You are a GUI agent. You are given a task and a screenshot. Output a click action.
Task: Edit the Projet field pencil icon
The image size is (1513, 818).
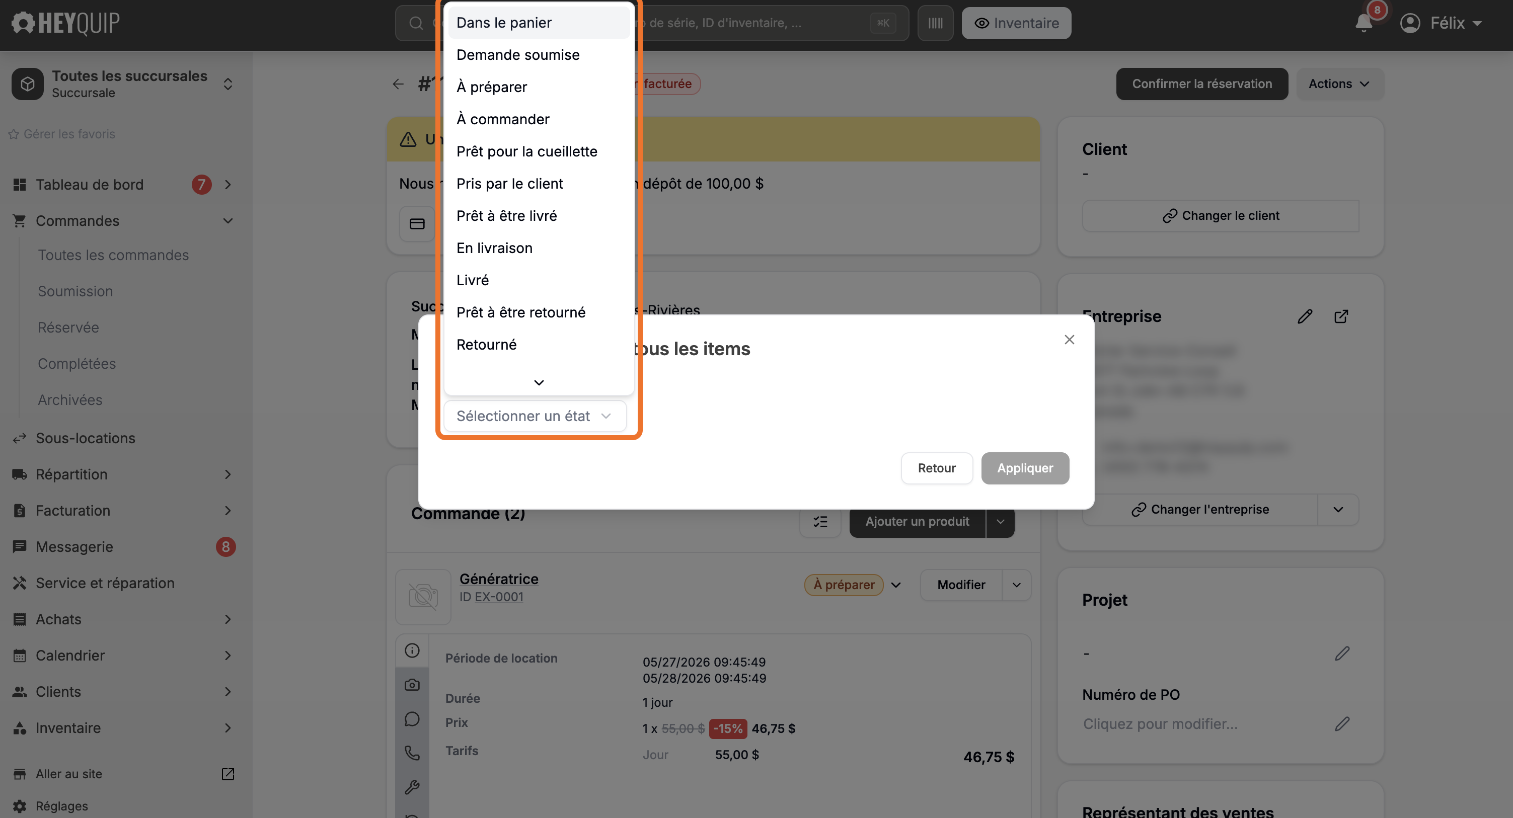1342,653
